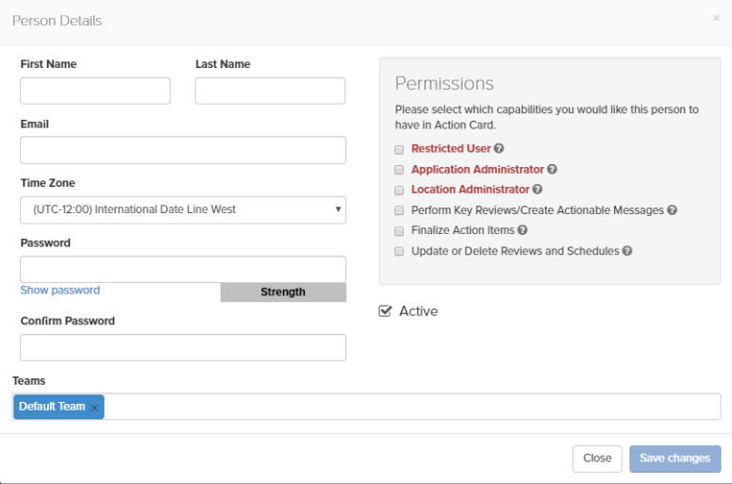Close the Person Details dialog with X
This screenshot has height=484, width=732.
coord(716,18)
